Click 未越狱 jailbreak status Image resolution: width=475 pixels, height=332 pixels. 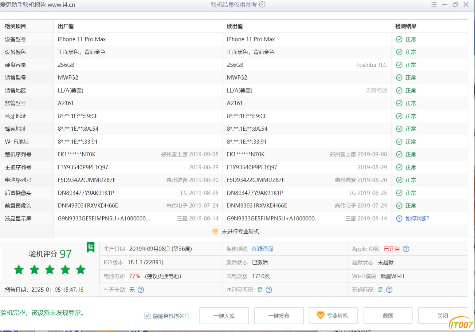pyautogui.click(x=386, y=263)
